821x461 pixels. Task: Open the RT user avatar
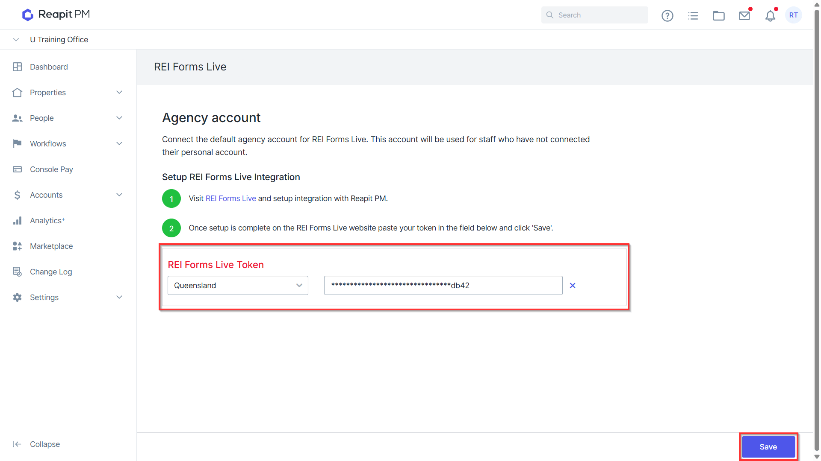point(794,15)
